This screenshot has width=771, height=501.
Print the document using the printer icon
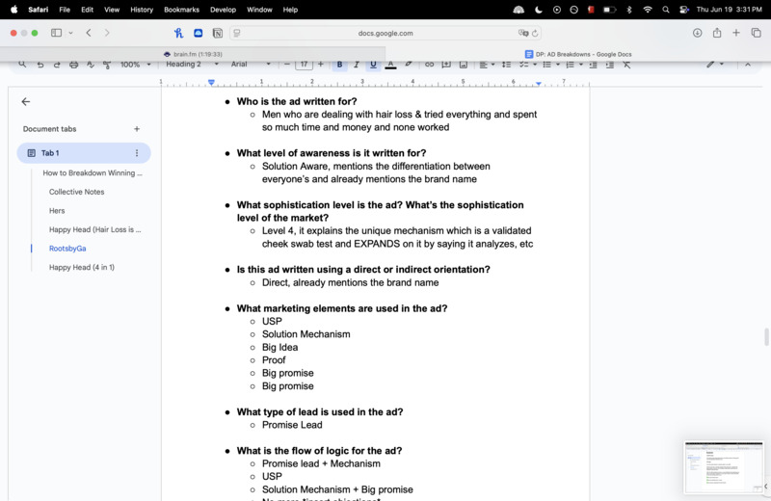74,65
